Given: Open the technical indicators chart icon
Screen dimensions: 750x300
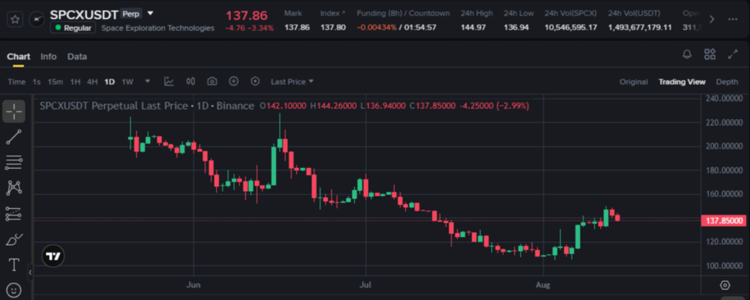Looking at the screenshot, I should tap(169, 81).
